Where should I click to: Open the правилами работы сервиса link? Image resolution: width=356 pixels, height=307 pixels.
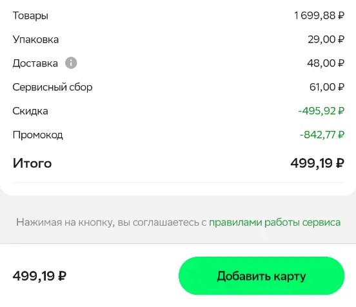pos(275,223)
